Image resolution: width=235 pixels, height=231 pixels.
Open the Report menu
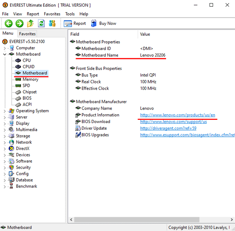tap(33, 14)
